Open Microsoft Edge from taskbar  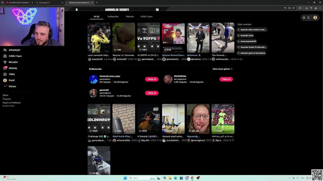click(x=176, y=178)
